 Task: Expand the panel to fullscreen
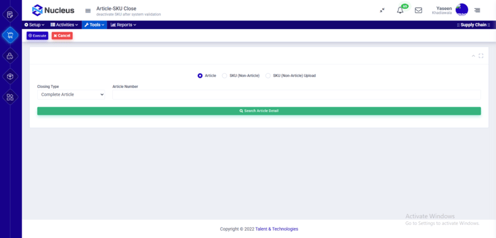pyautogui.click(x=481, y=56)
